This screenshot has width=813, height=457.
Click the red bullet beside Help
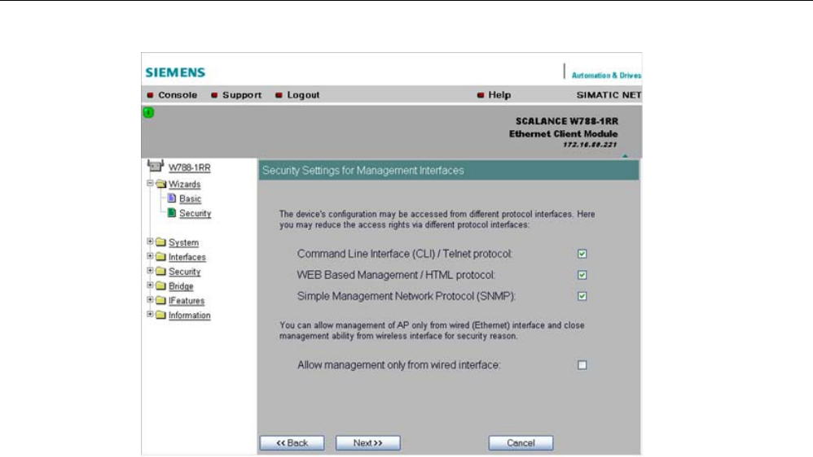[x=481, y=95]
